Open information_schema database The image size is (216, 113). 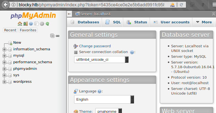pyautogui.click(x=31, y=49)
